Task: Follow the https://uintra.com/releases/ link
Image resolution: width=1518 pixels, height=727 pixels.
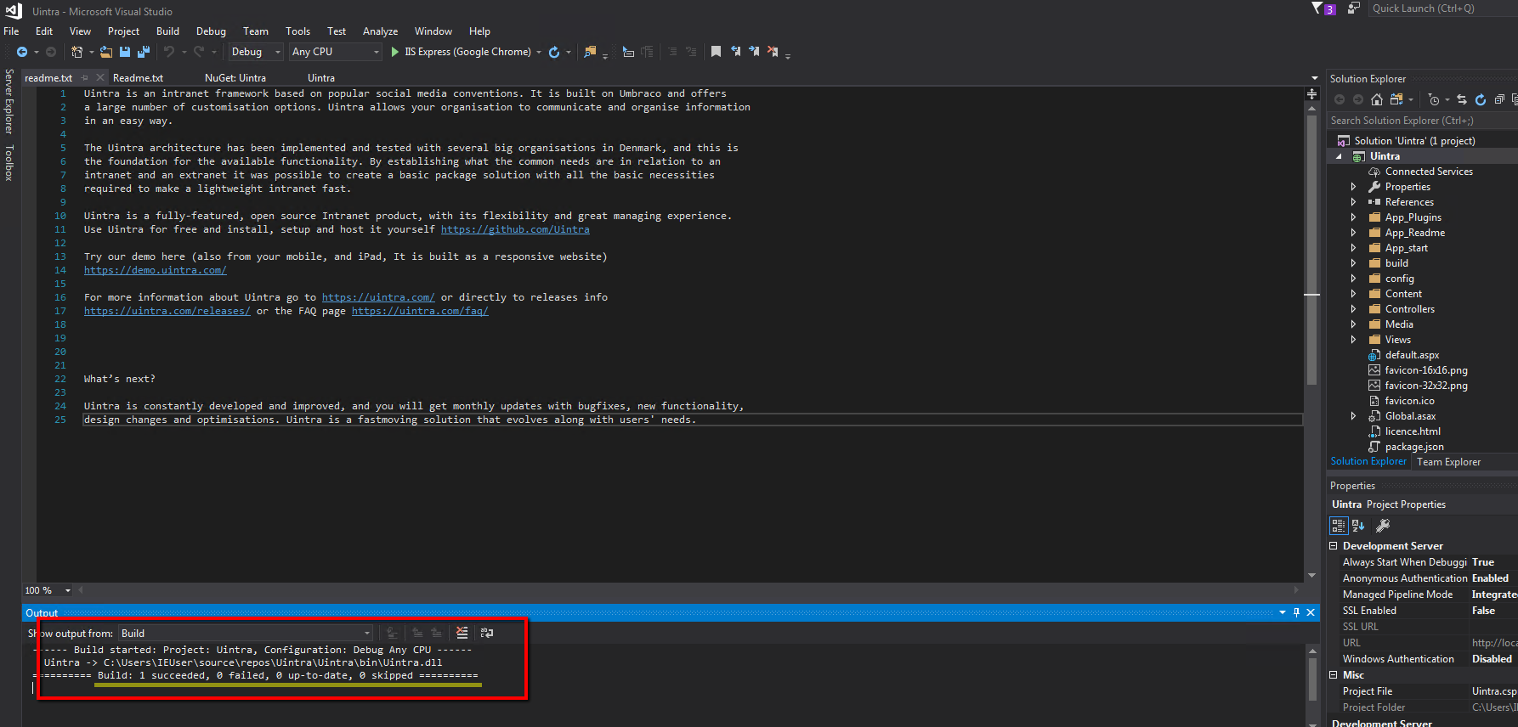Action: (x=167, y=311)
